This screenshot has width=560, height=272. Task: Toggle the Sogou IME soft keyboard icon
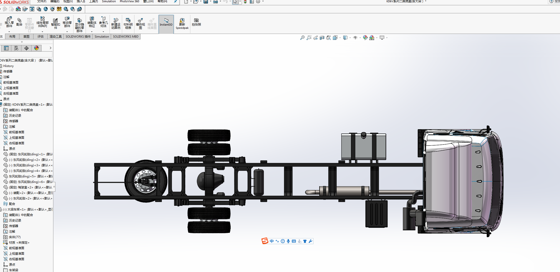(x=294, y=241)
